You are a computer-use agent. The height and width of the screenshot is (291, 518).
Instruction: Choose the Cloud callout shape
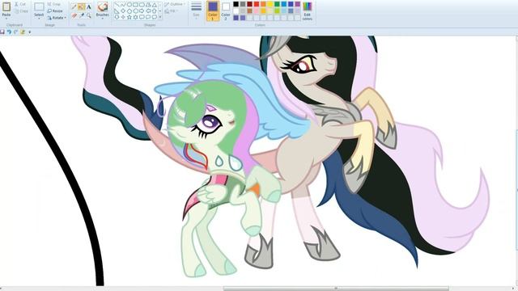point(155,17)
